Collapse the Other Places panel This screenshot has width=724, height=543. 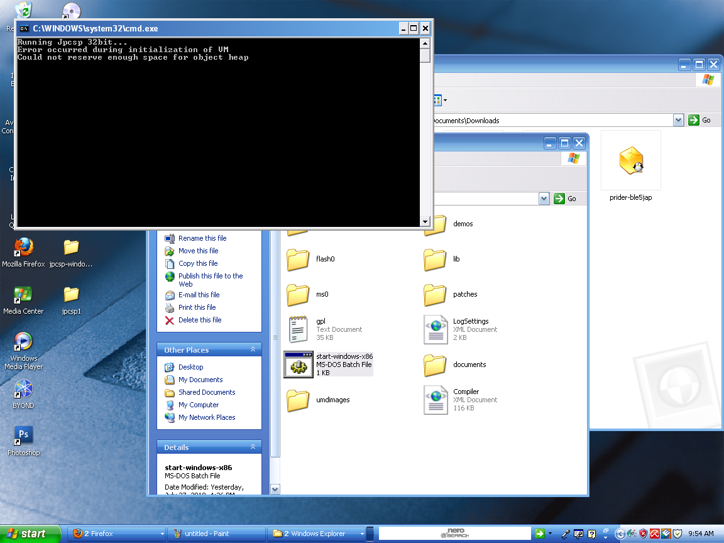tap(253, 349)
